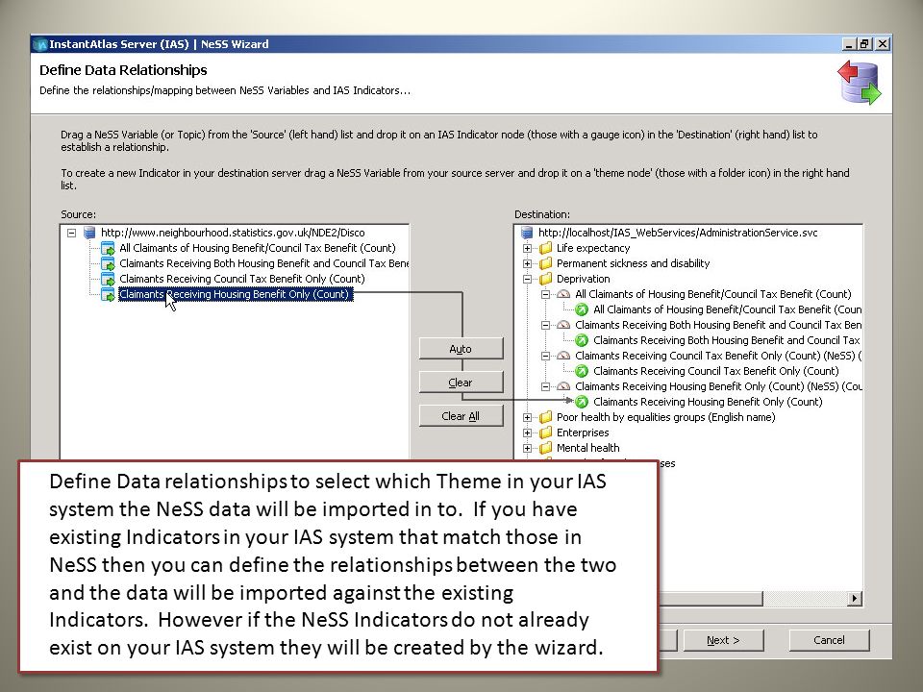The height and width of the screenshot is (692, 923).
Task: Click the Permanent sickness and disability folder icon
Action: (x=546, y=263)
